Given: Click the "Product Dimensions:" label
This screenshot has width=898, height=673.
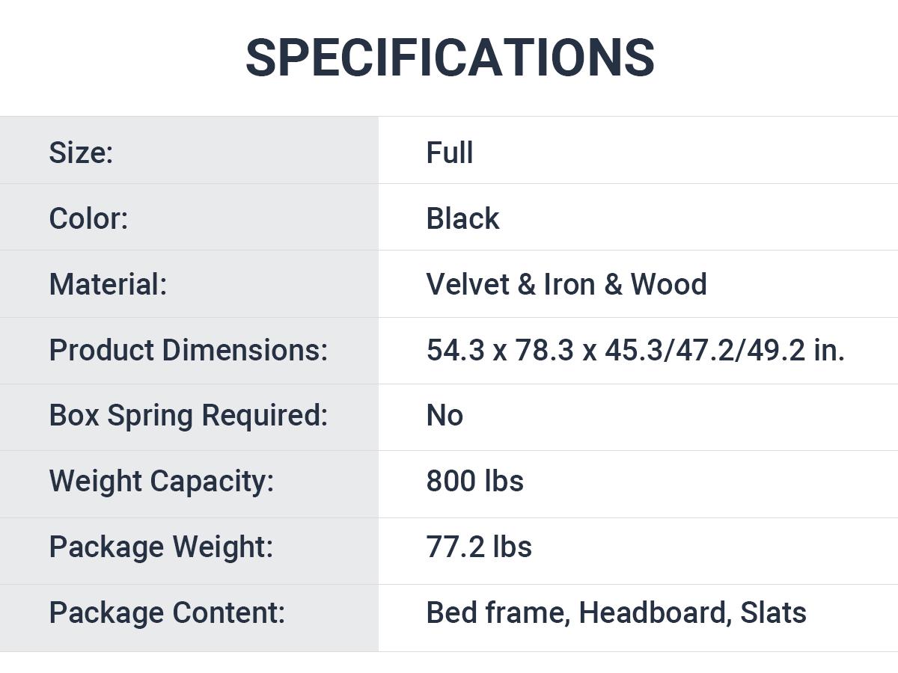Looking at the screenshot, I should click(x=189, y=350).
